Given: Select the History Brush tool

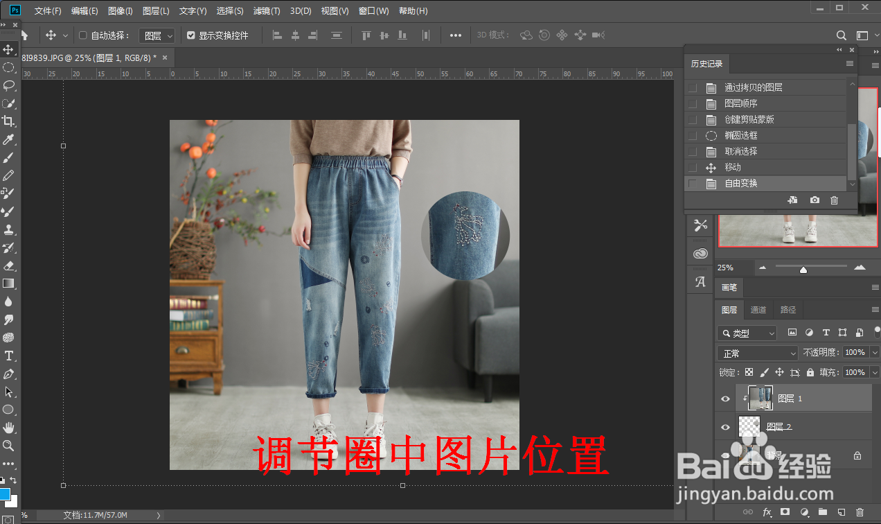Looking at the screenshot, I should [8, 247].
